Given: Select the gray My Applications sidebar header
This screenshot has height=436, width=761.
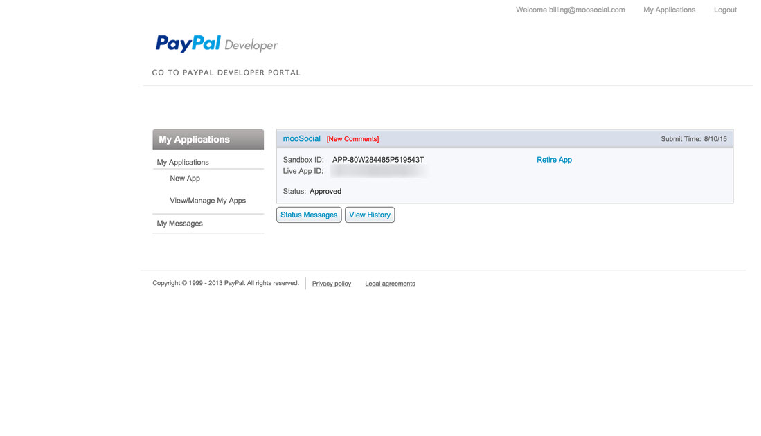Looking at the screenshot, I should [x=208, y=139].
